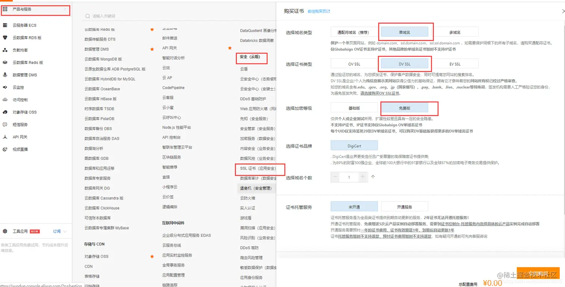
Task: Click the 购买证书 panel title
Action: pyautogui.click(x=294, y=12)
